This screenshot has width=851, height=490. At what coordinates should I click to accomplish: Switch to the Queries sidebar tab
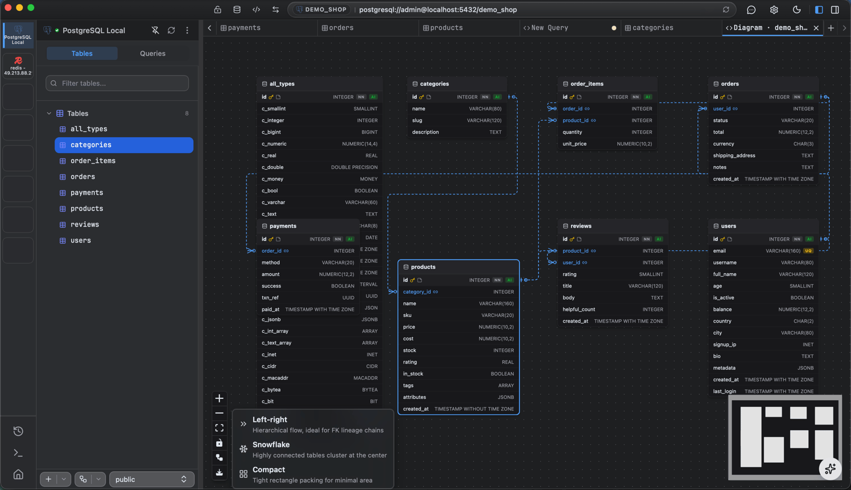152,53
